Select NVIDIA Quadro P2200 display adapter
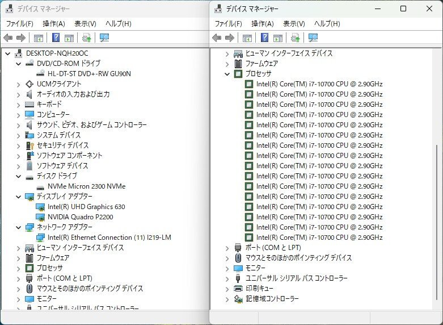443x325 pixels. pyautogui.click(x=80, y=217)
